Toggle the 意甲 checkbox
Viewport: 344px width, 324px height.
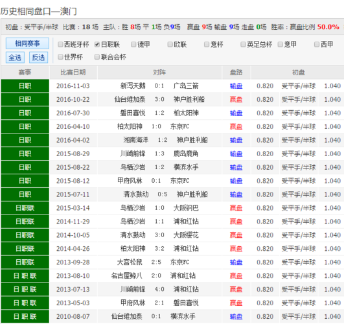click(x=280, y=45)
